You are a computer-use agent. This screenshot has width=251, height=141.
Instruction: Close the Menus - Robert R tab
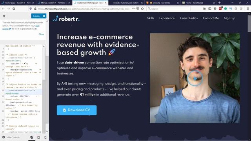coord(69,3)
